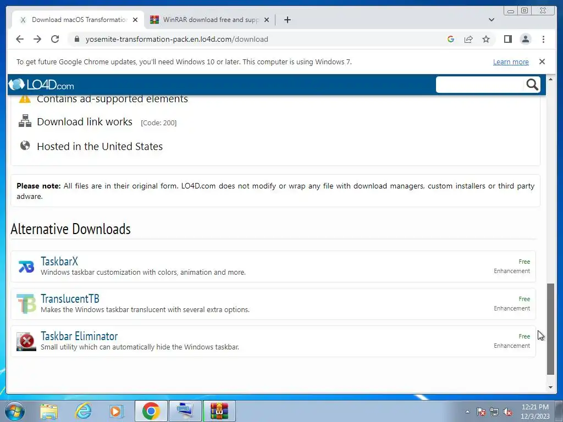Open the Chrome three-dot menu

(543, 39)
